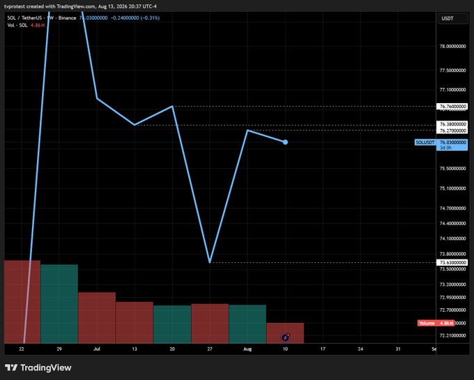Open the USDT currency selector
Viewport: 474px width, 380px height.
(x=452, y=18)
